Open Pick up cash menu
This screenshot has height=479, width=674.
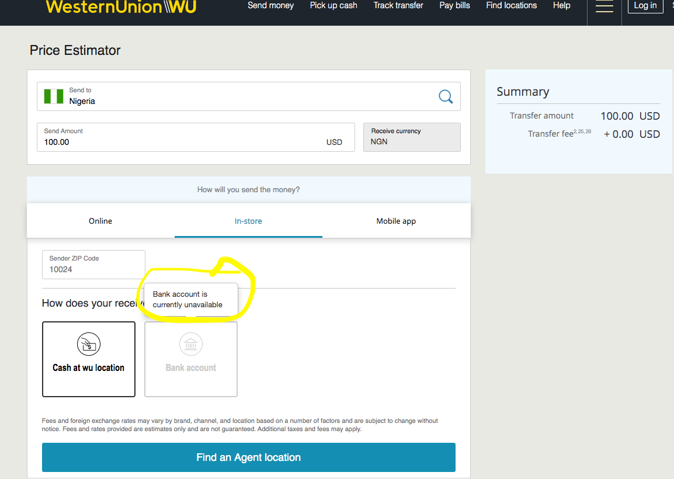(333, 6)
